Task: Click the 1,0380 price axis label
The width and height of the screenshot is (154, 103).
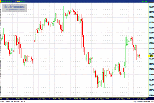Action: pyautogui.click(x=151, y=7)
